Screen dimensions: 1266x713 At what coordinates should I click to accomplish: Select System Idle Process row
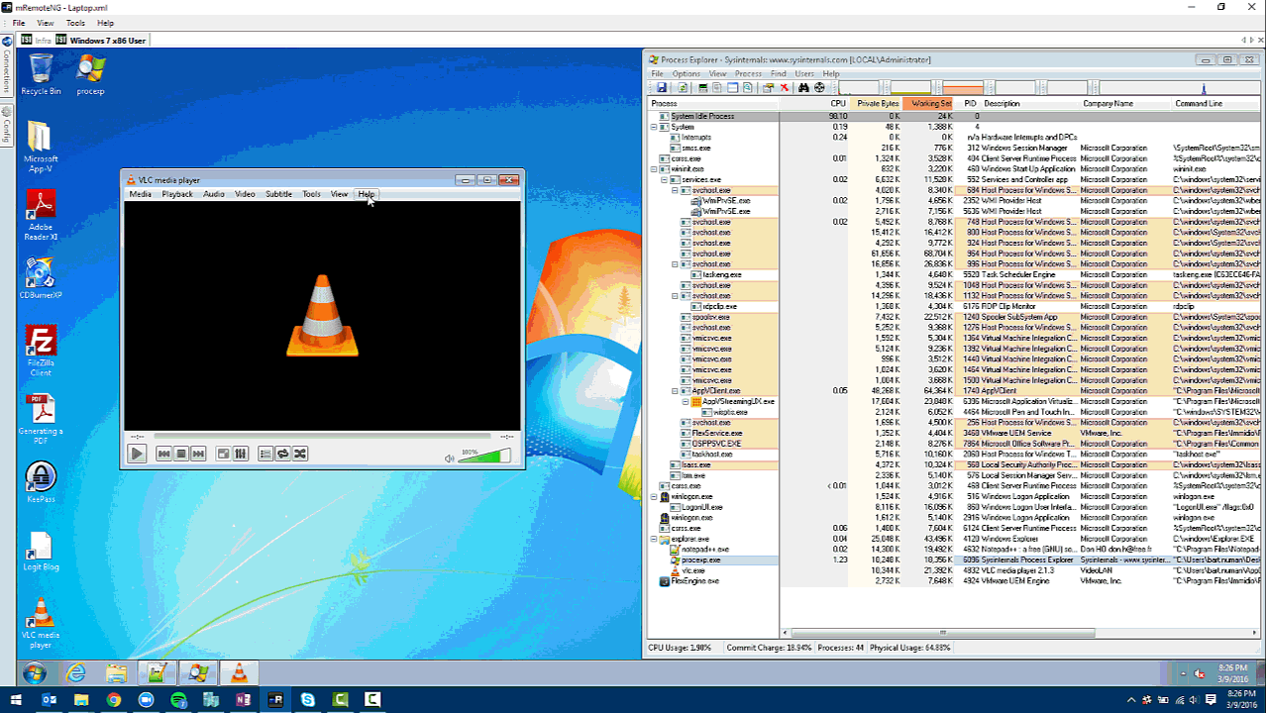(x=955, y=116)
